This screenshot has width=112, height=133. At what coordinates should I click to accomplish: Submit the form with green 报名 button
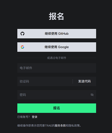coord(57,108)
